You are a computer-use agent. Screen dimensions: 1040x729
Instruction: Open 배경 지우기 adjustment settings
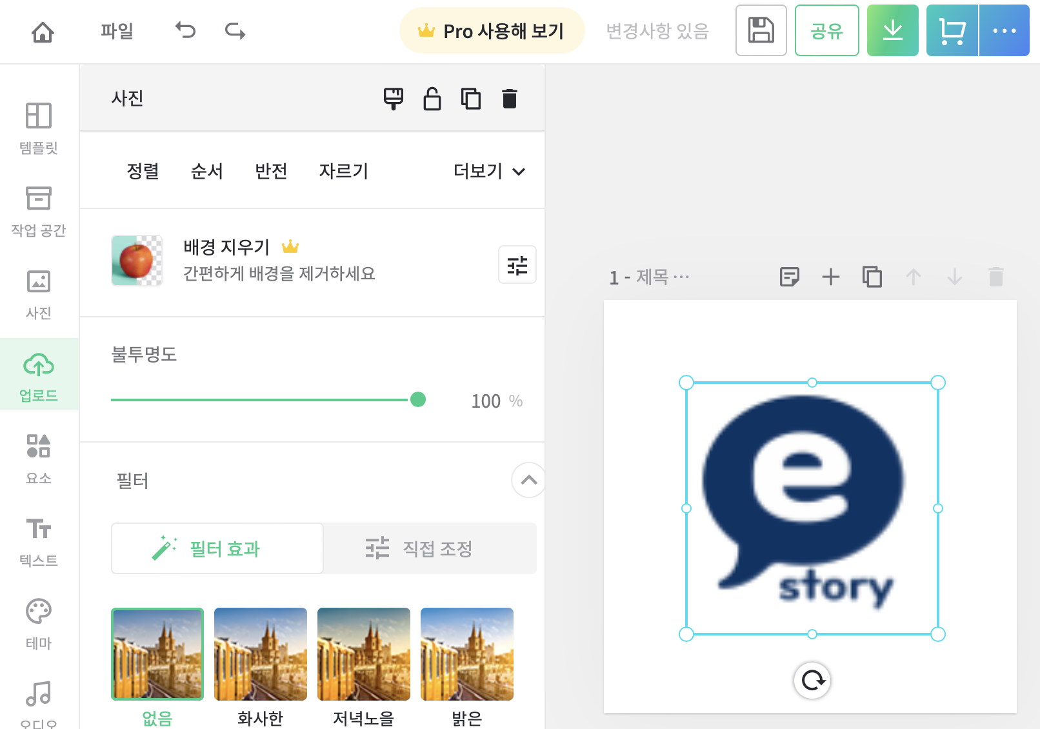pos(517,265)
